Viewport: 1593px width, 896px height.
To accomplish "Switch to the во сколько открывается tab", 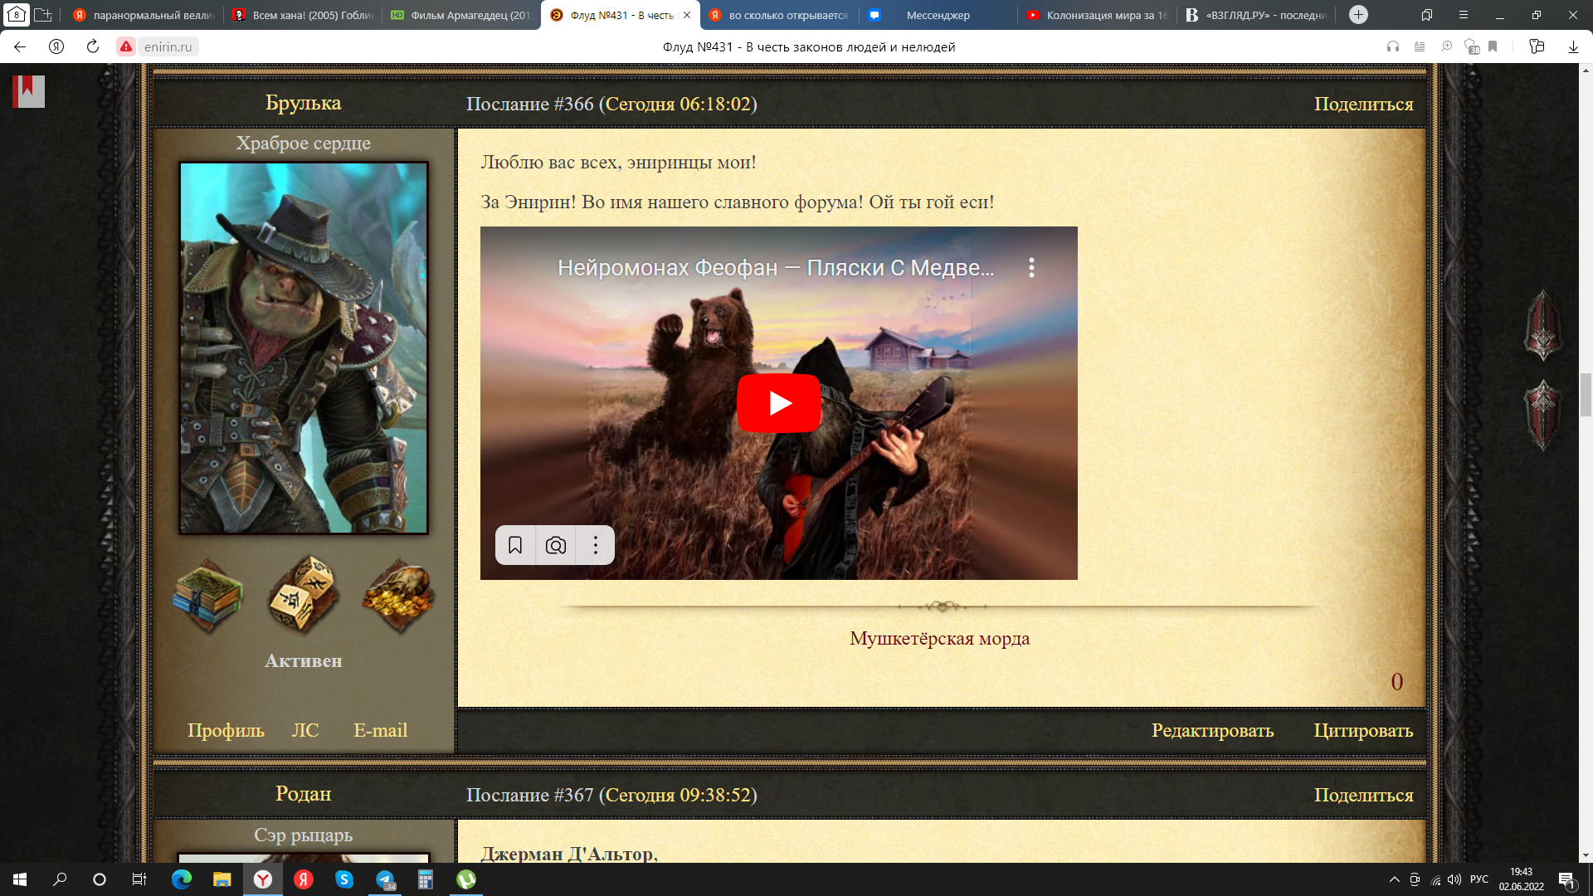I will pos(779,15).
